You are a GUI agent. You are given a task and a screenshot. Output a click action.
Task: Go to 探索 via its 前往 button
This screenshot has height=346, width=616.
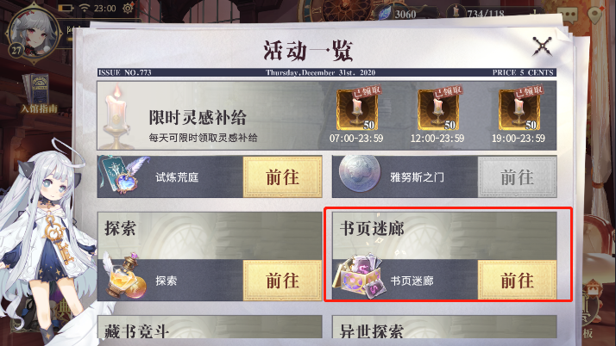click(x=282, y=281)
